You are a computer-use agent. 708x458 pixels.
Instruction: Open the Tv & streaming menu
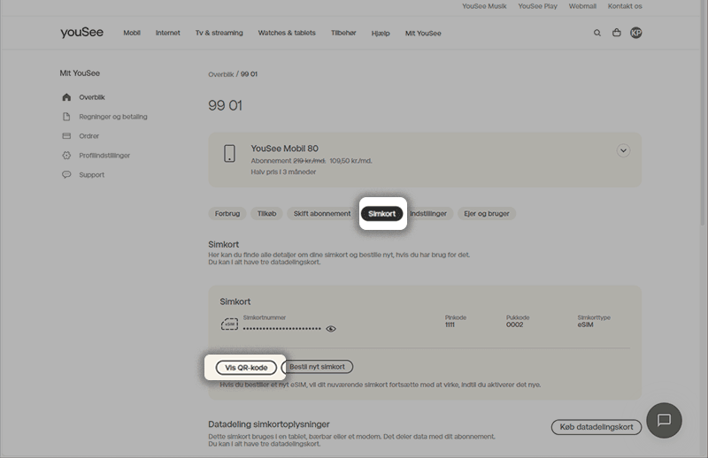click(x=219, y=34)
